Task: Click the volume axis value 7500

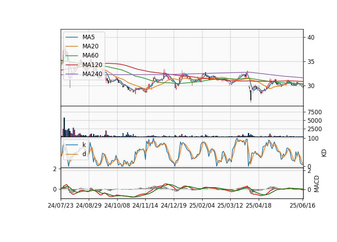Action: (315, 112)
